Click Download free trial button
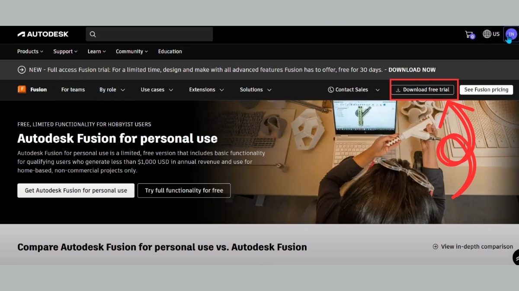The image size is (519, 291). pos(423,90)
